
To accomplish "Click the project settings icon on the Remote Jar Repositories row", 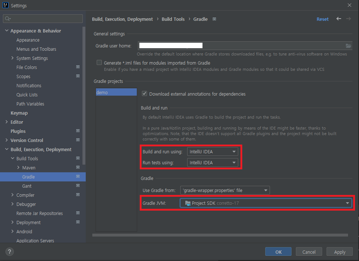I will (78, 213).
